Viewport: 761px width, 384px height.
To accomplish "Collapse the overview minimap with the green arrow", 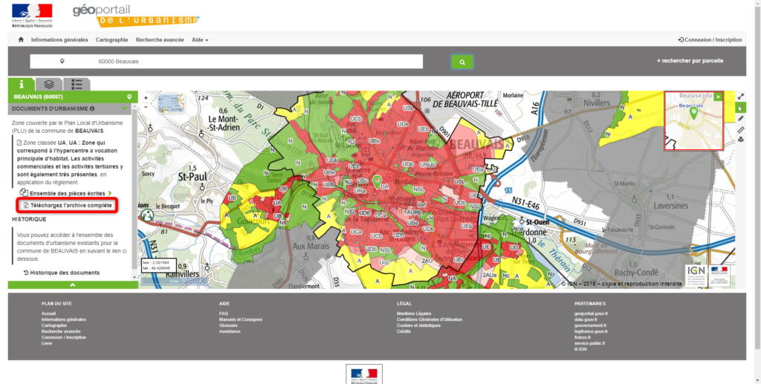I will click(x=719, y=97).
